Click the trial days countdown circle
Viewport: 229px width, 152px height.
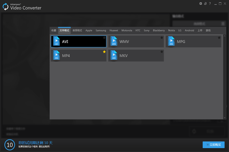coord(10,145)
